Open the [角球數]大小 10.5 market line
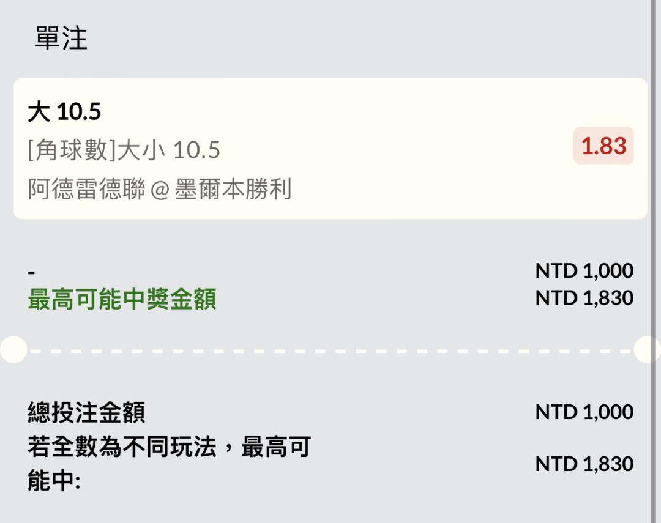 pos(124,150)
